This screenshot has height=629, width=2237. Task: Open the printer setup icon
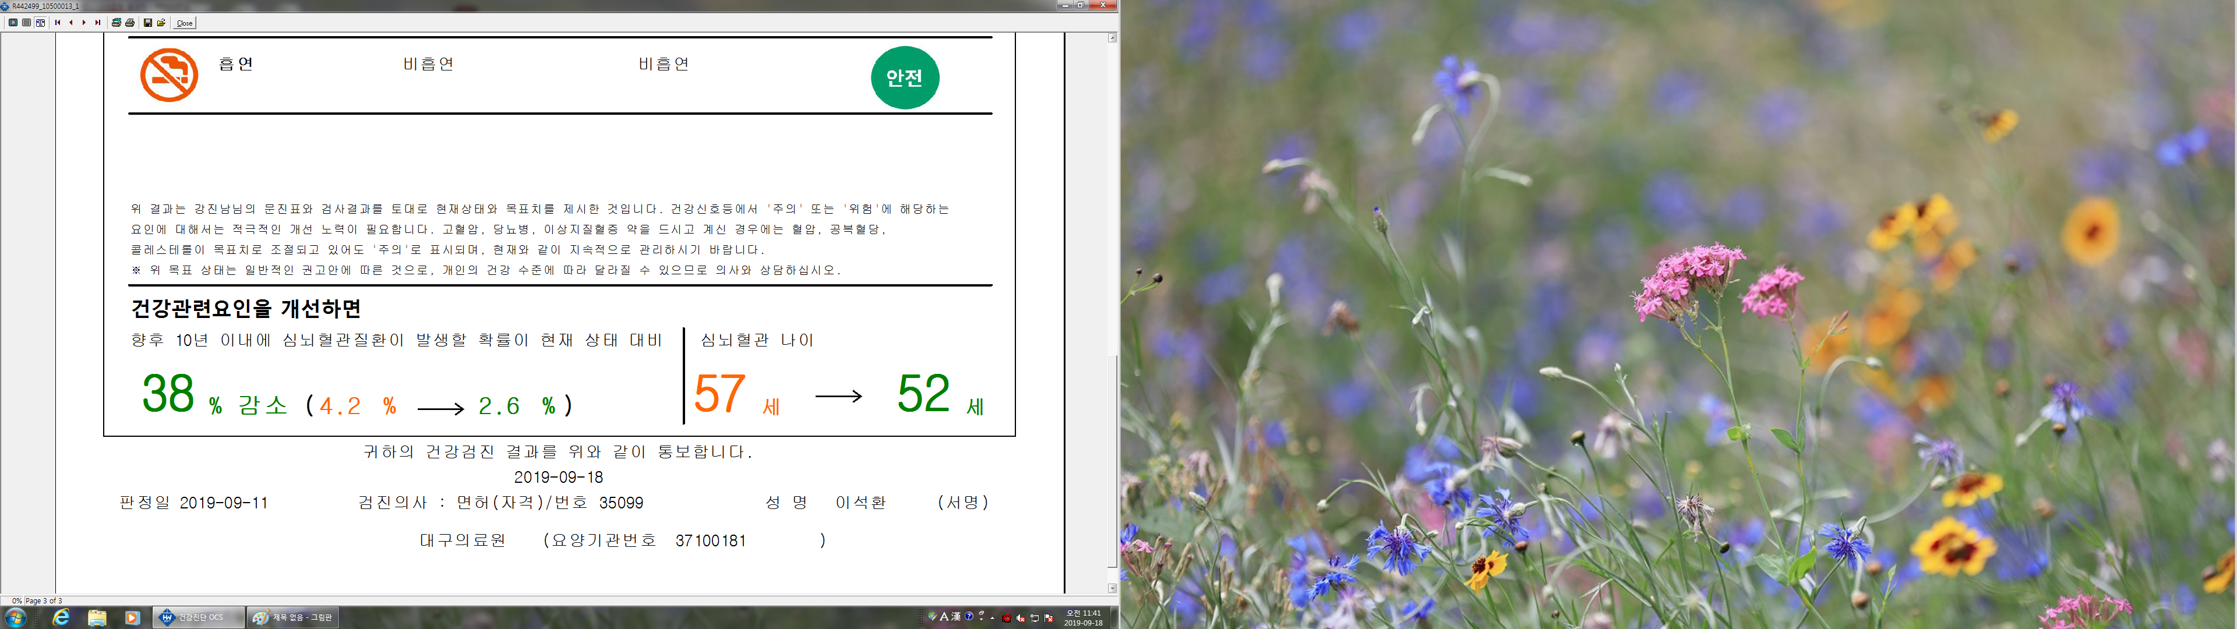[117, 23]
